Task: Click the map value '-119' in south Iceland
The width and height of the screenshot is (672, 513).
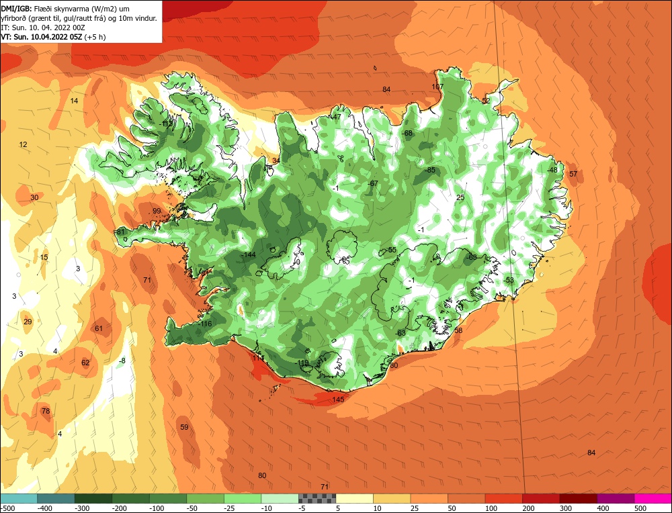Action: (x=302, y=363)
